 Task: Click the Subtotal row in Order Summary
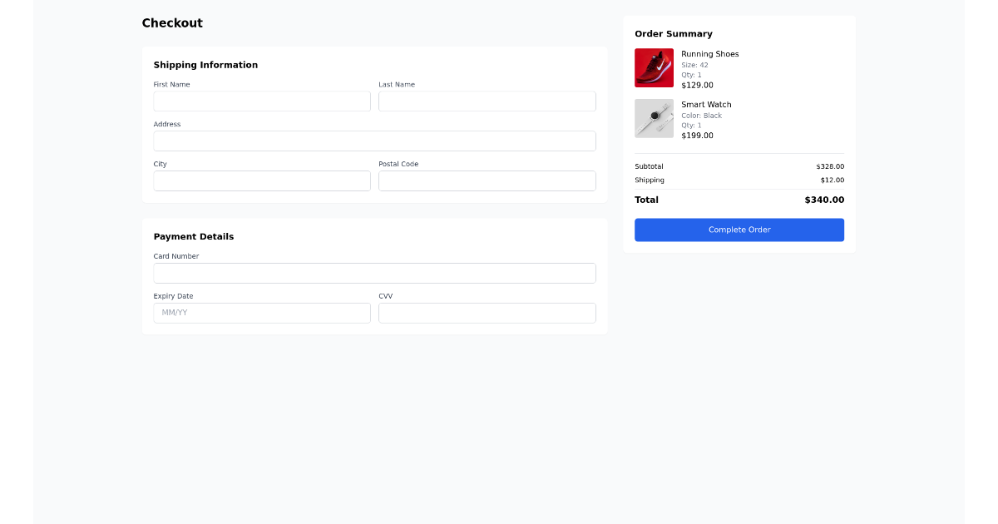pos(649,166)
